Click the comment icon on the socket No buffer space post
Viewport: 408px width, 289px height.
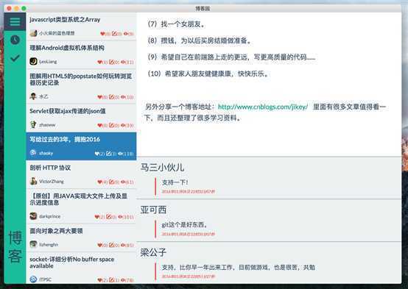(x=111, y=280)
